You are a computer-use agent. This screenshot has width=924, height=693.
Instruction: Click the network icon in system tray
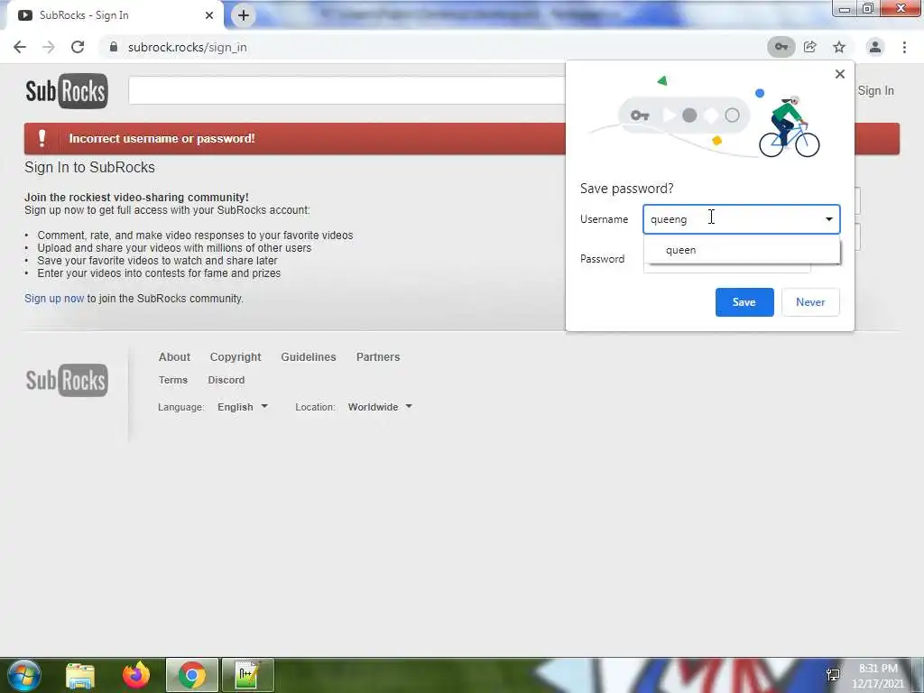833,675
